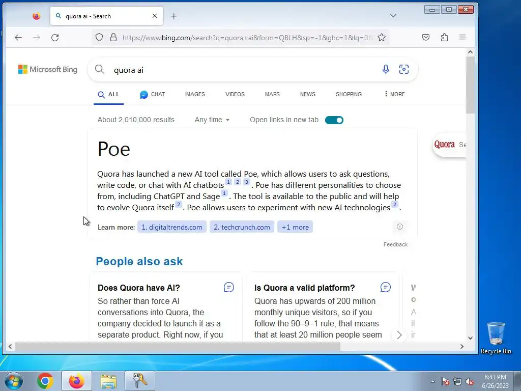This screenshot has width=521, height=391.
Task: Open the taskbar clock showing 8:43 PM
Action: click(495, 381)
